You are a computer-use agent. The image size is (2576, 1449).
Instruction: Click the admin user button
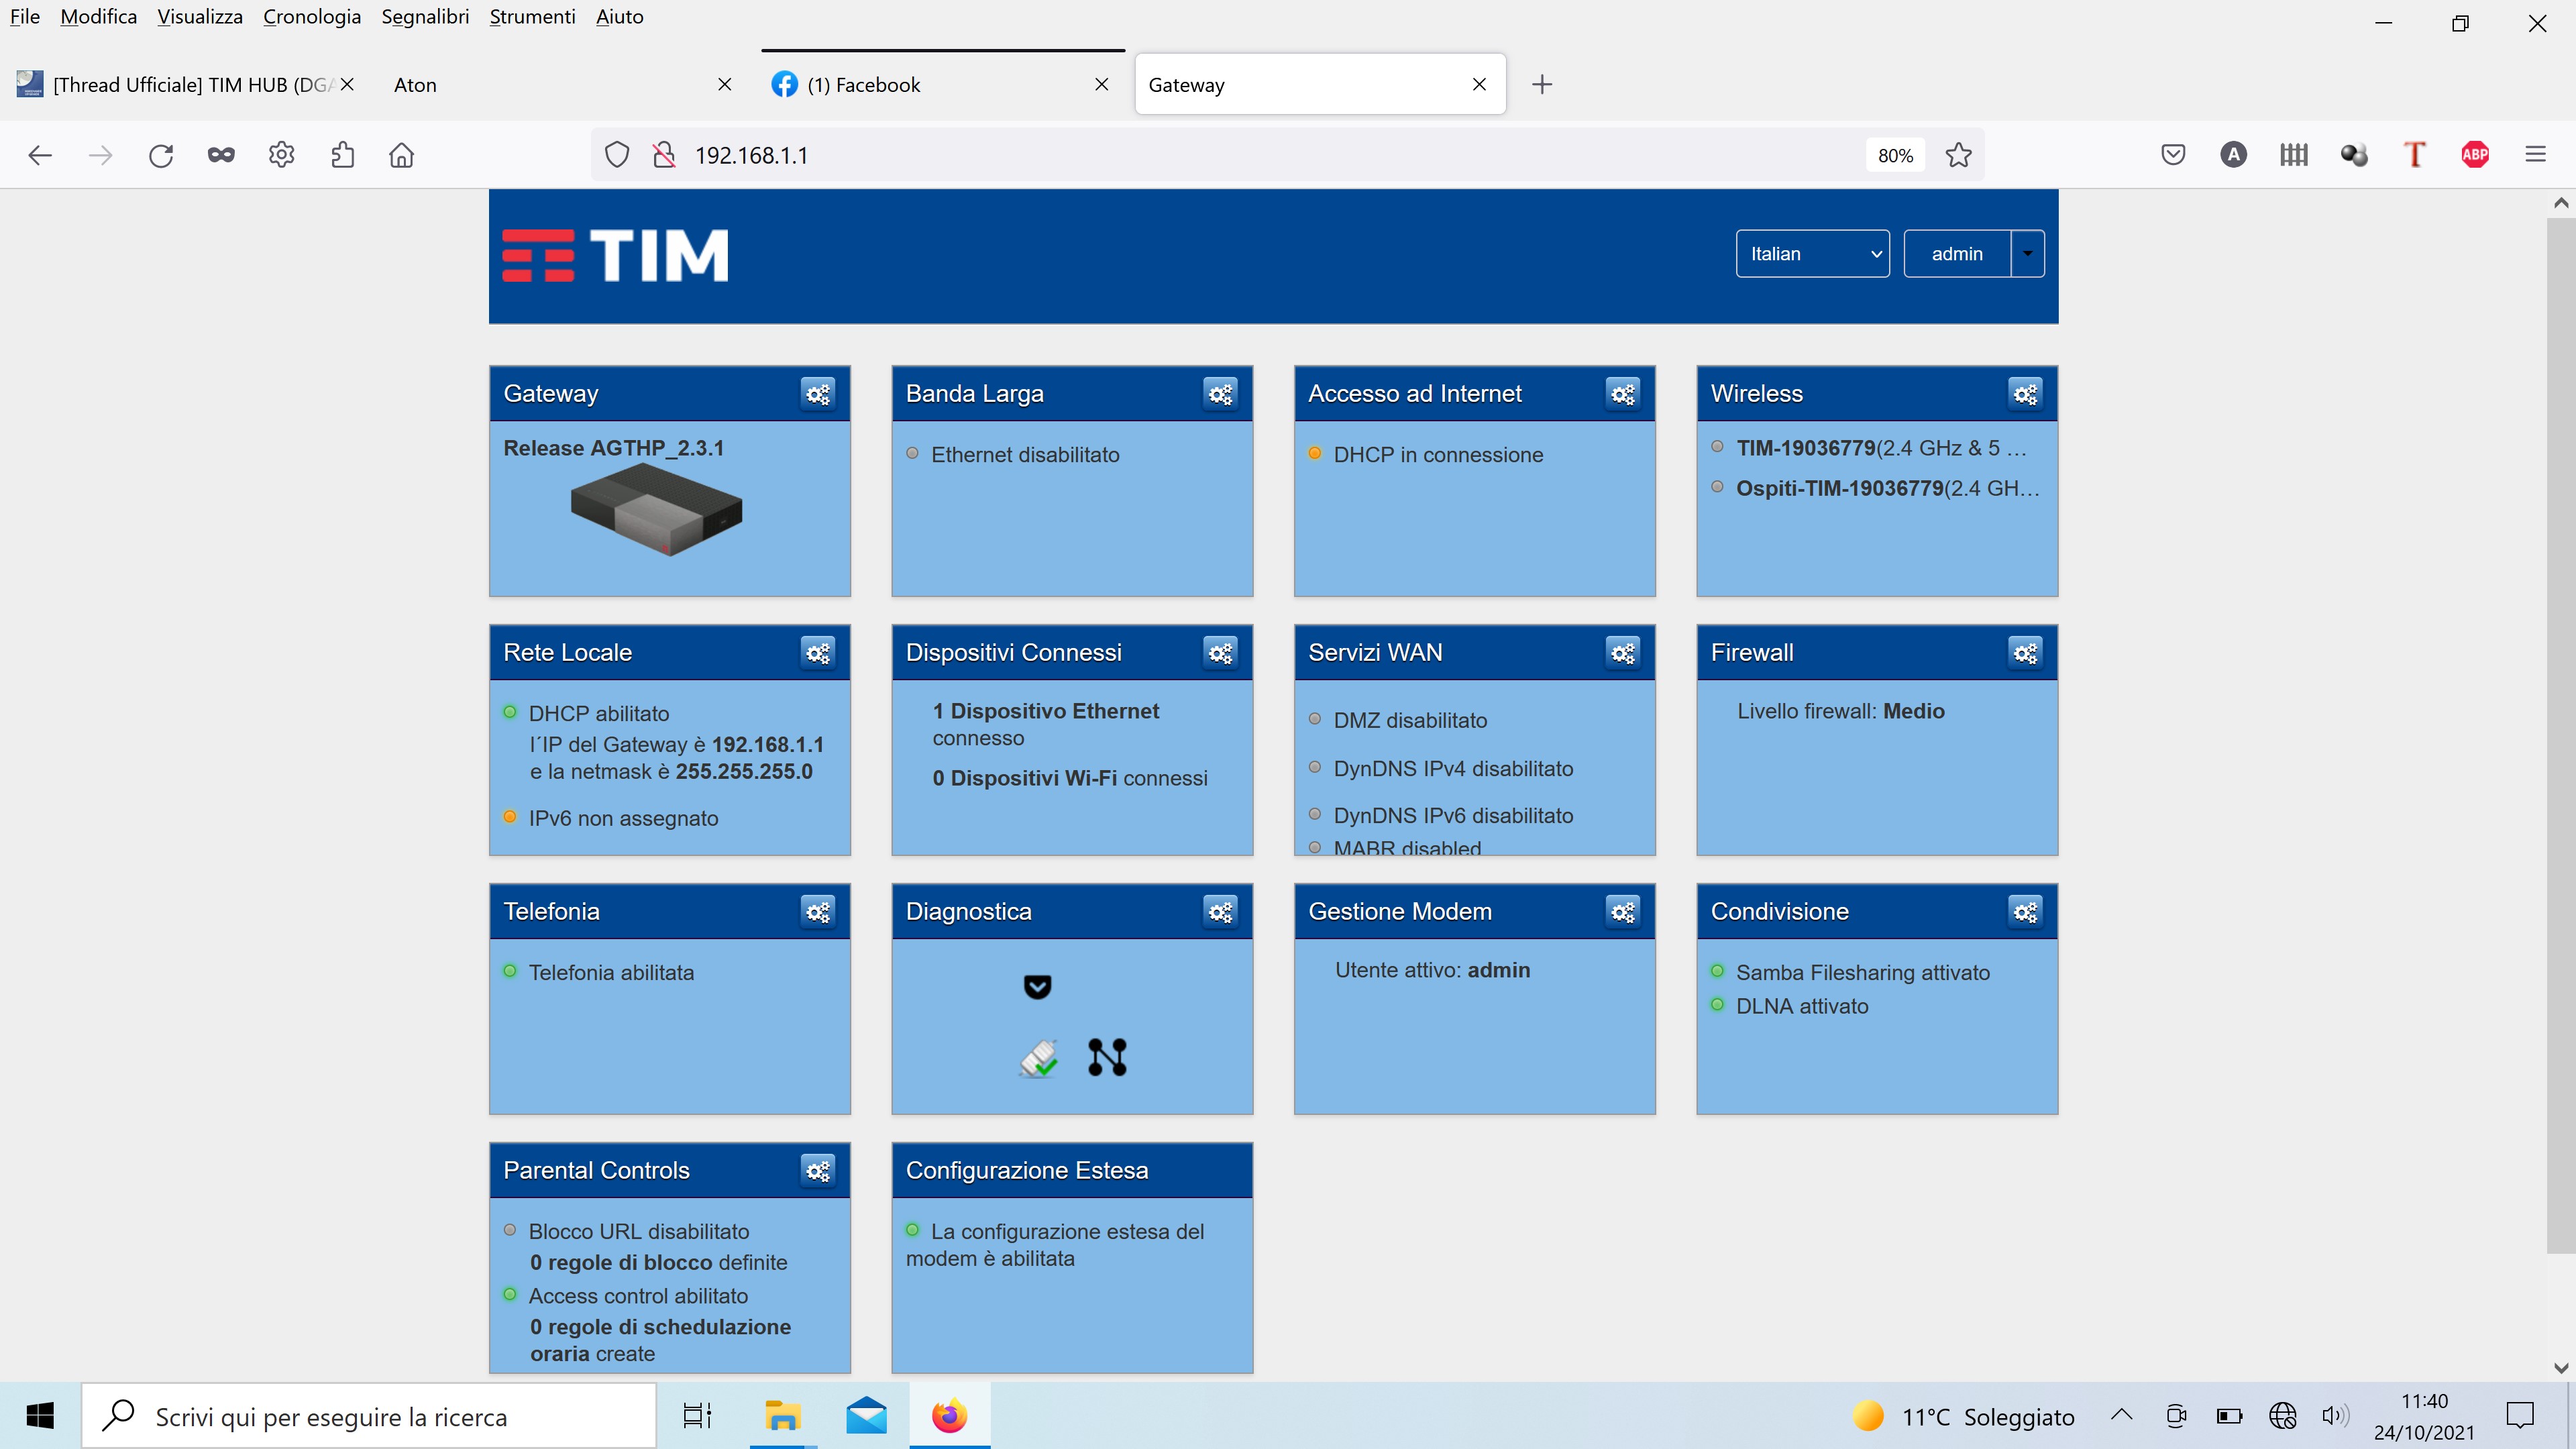1957,254
